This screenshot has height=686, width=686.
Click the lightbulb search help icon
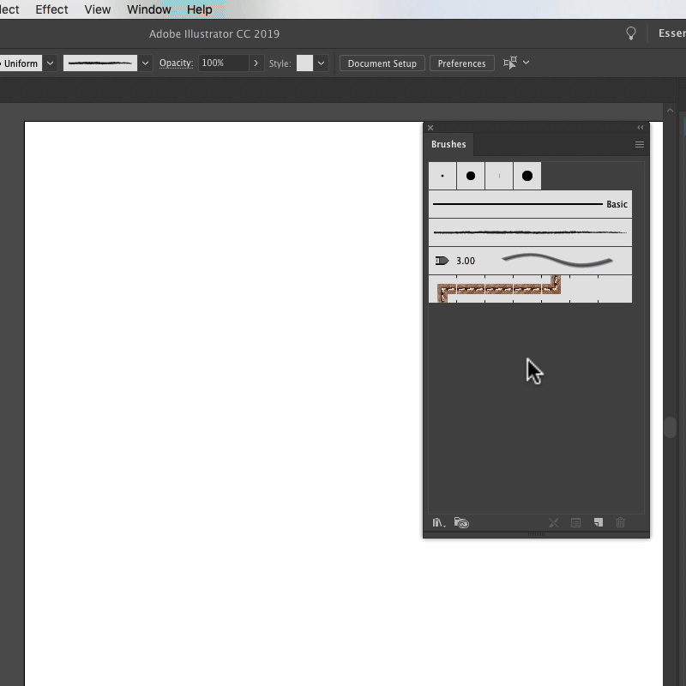click(x=631, y=33)
